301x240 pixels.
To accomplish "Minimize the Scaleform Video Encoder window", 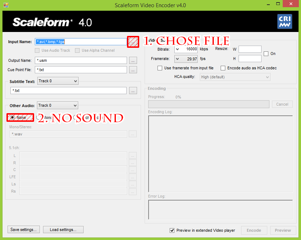I will click(268, 4).
